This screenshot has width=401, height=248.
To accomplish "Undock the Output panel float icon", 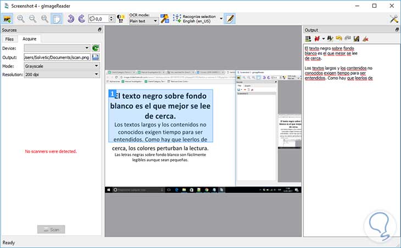I will (397, 30).
